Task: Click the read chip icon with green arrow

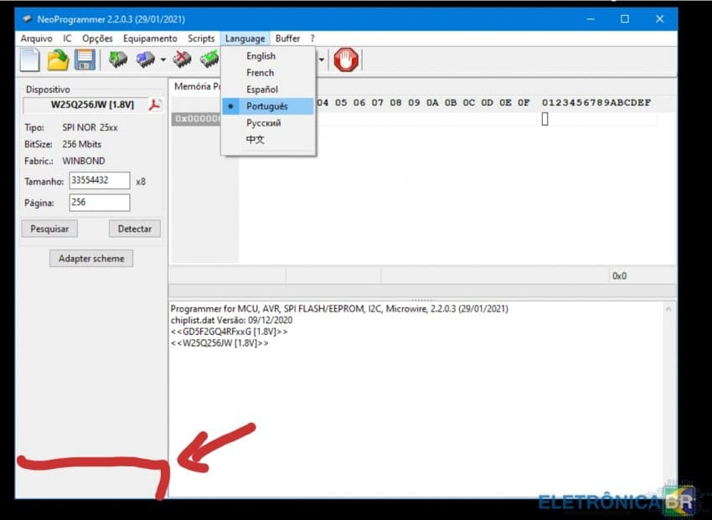Action: click(118, 59)
